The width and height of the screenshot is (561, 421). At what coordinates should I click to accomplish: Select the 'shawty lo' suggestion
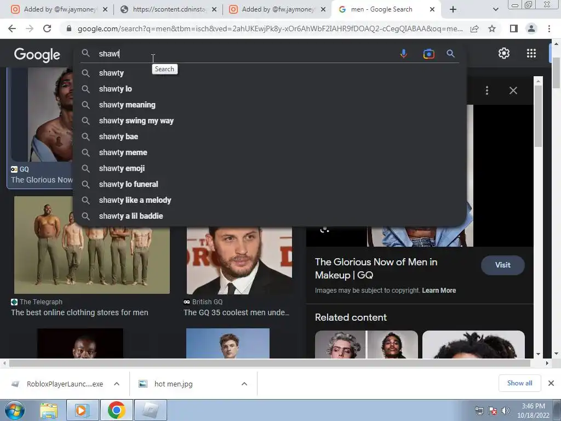tap(270, 89)
